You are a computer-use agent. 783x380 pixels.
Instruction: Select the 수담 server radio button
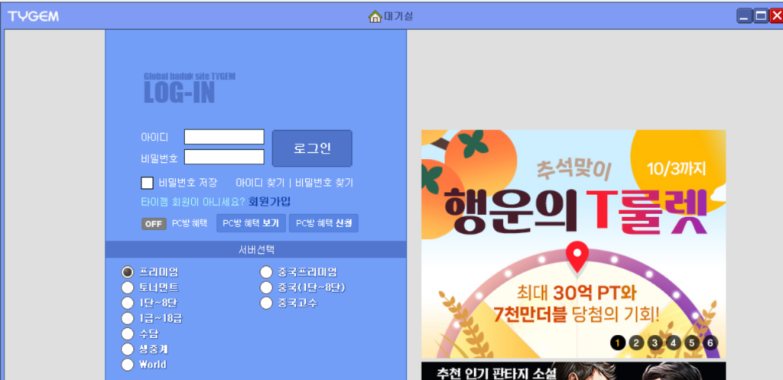[128, 333]
